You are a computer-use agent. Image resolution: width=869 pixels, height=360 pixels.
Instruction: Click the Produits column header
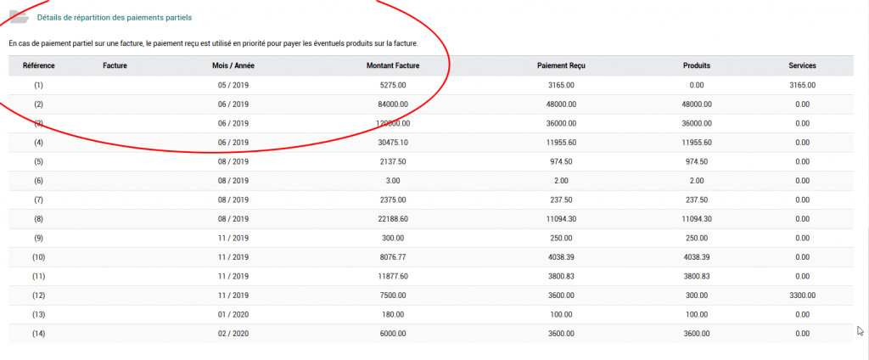(x=697, y=65)
